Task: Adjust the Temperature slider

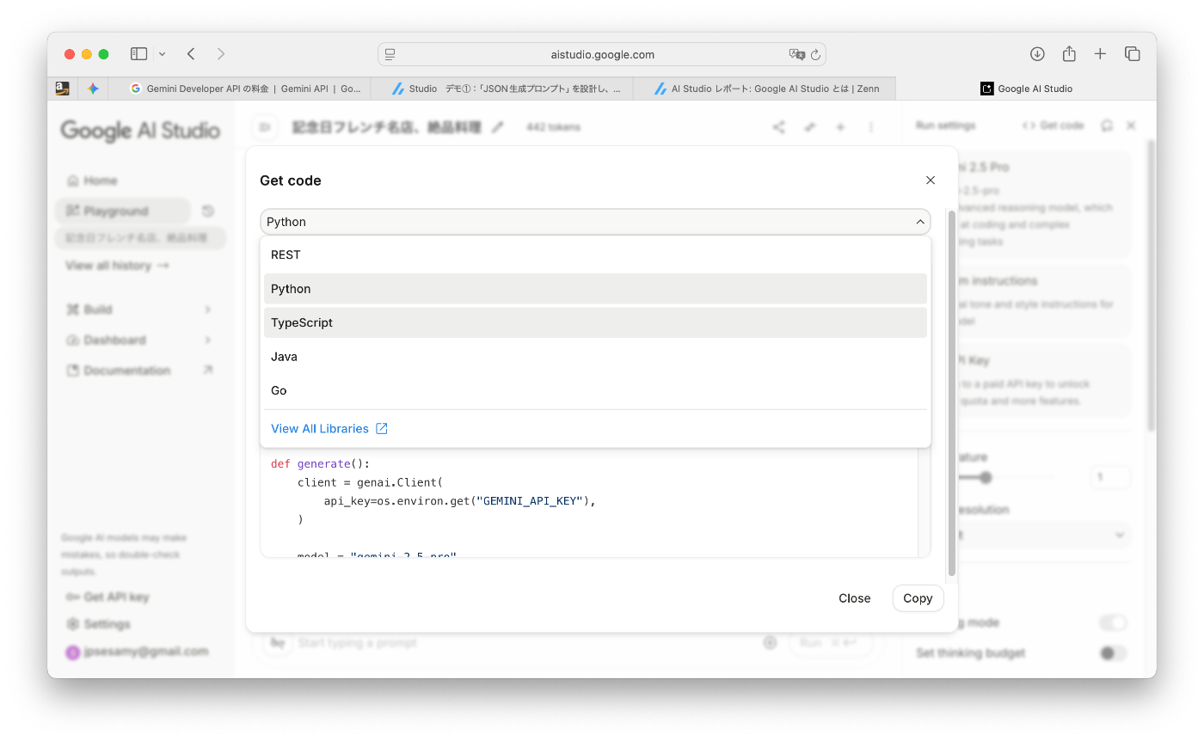Action: pyautogui.click(x=986, y=478)
